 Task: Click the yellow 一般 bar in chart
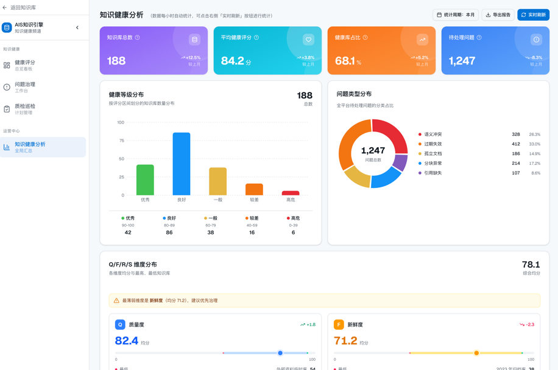(218, 181)
